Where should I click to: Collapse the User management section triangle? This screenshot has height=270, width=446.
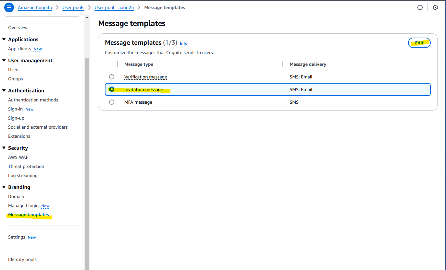[4, 60]
